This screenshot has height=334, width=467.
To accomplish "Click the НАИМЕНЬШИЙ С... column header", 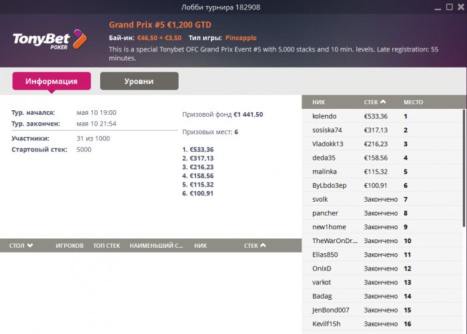I will coord(156,246).
